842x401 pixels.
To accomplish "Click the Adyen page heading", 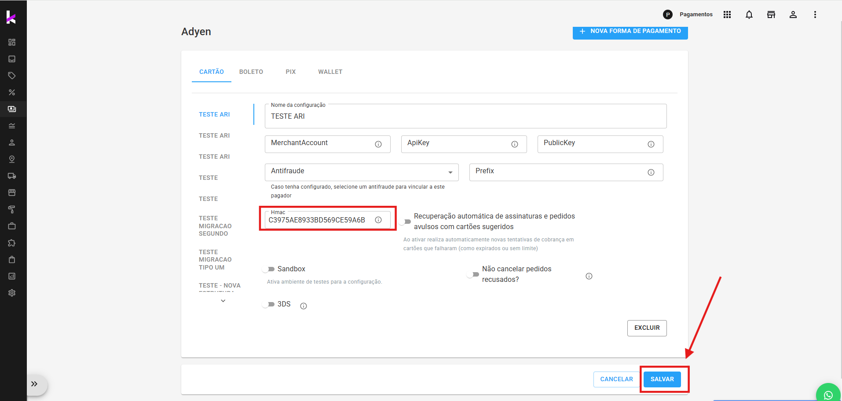I will click(x=196, y=32).
